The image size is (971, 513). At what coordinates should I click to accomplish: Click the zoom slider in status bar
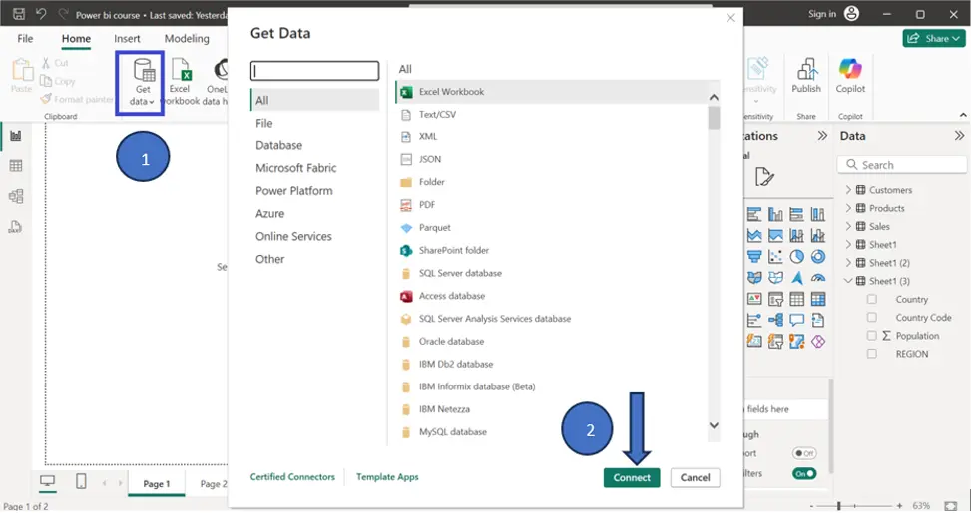(839, 506)
